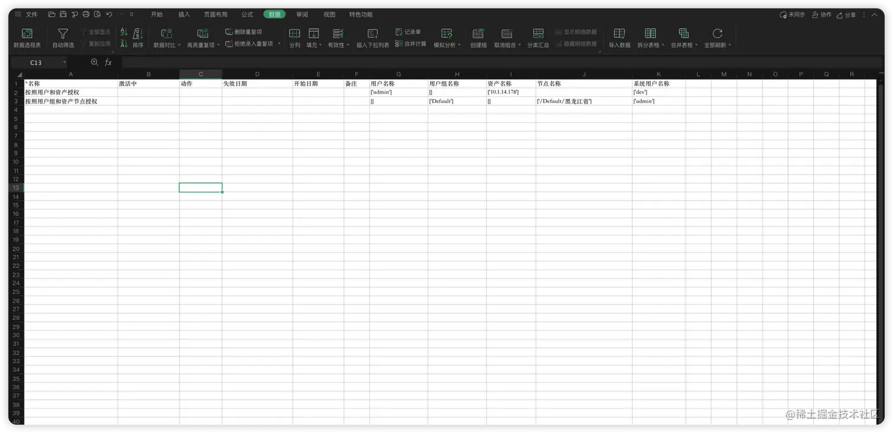Sort descending with the Z-A icon
Viewport: 893px width, 433px height.
coord(124,44)
